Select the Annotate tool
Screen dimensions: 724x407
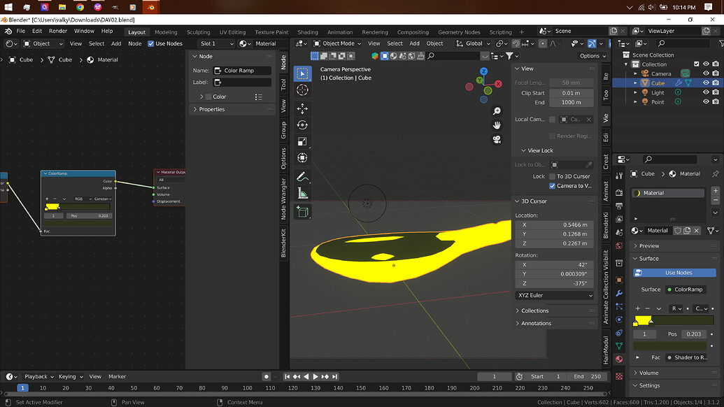click(302, 177)
